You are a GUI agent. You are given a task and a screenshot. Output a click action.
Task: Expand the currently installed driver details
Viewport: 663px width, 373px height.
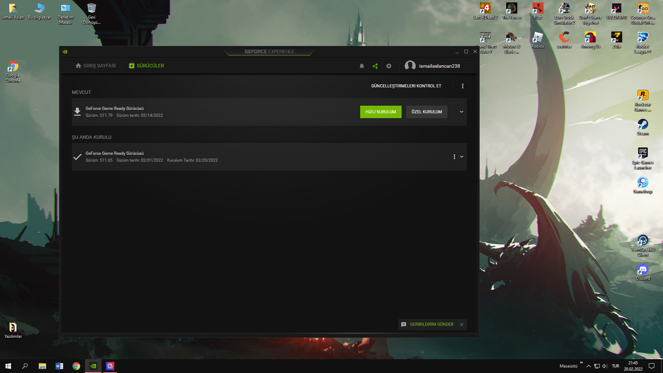point(462,157)
